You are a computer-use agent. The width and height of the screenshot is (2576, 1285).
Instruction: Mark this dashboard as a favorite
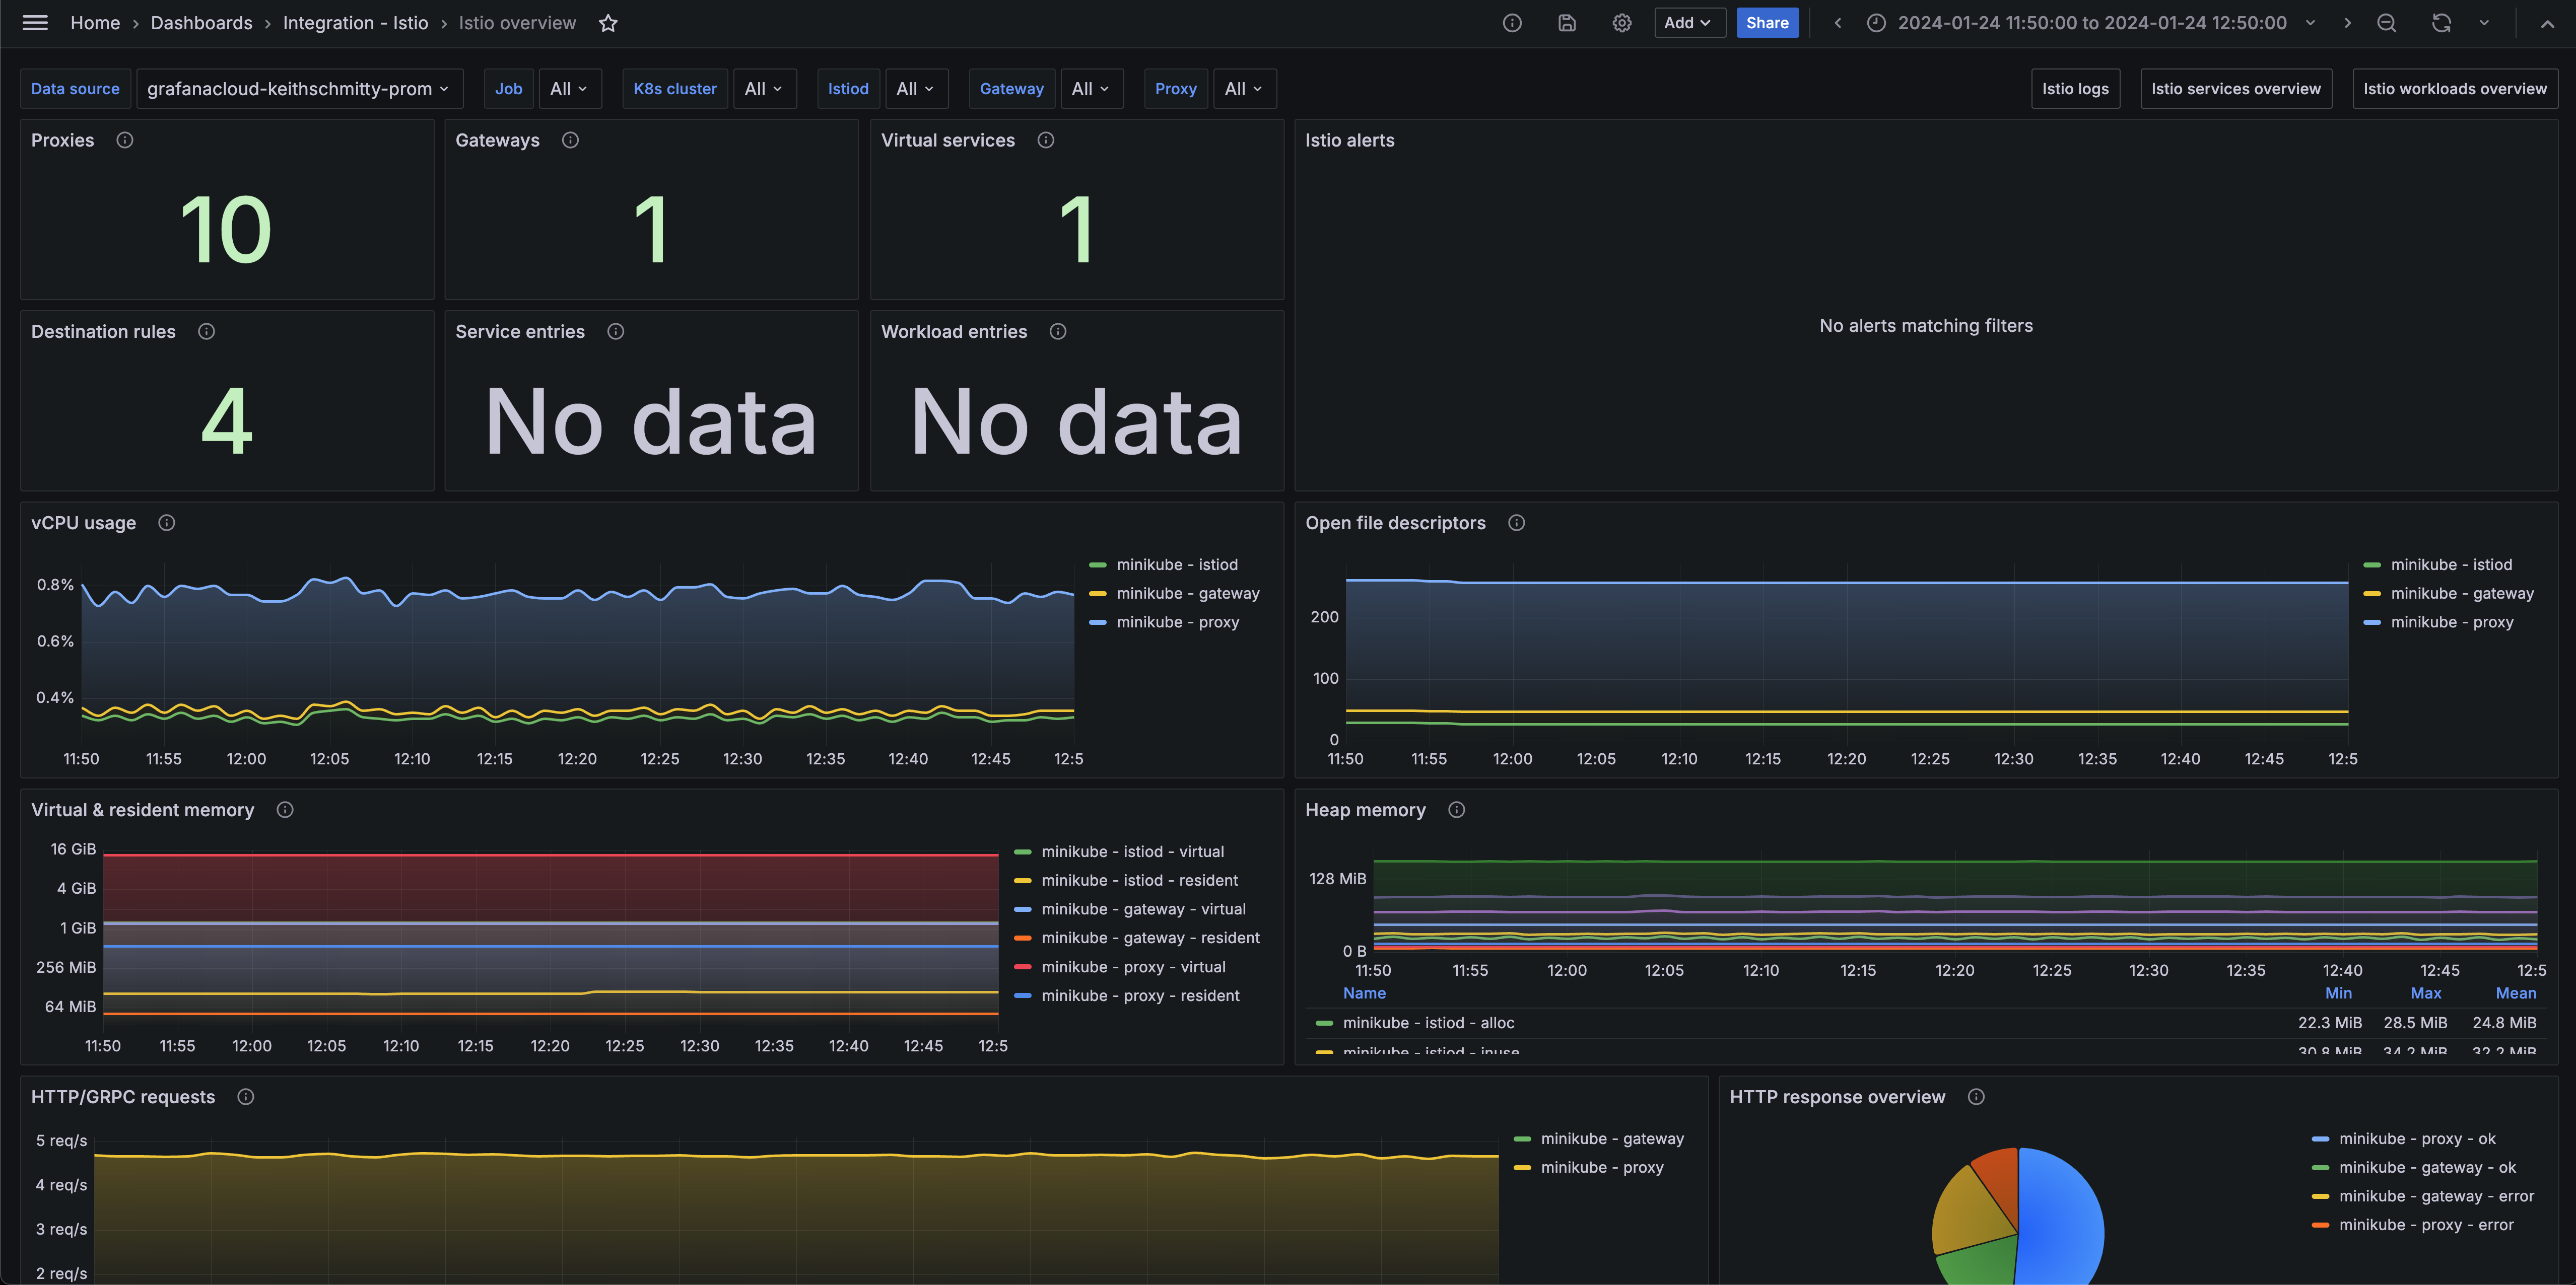tap(608, 23)
